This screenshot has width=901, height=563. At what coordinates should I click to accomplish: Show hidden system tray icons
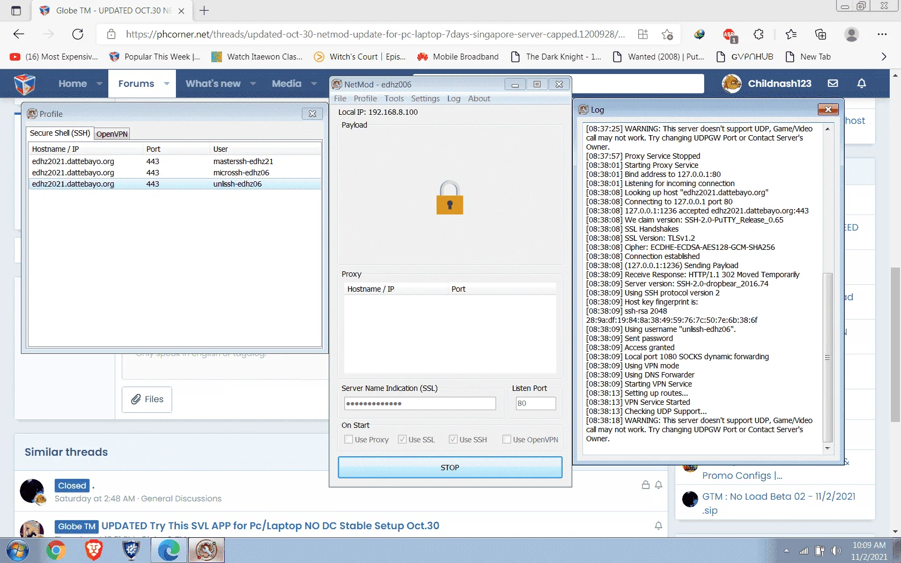pyautogui.click(x=786, y=551)
